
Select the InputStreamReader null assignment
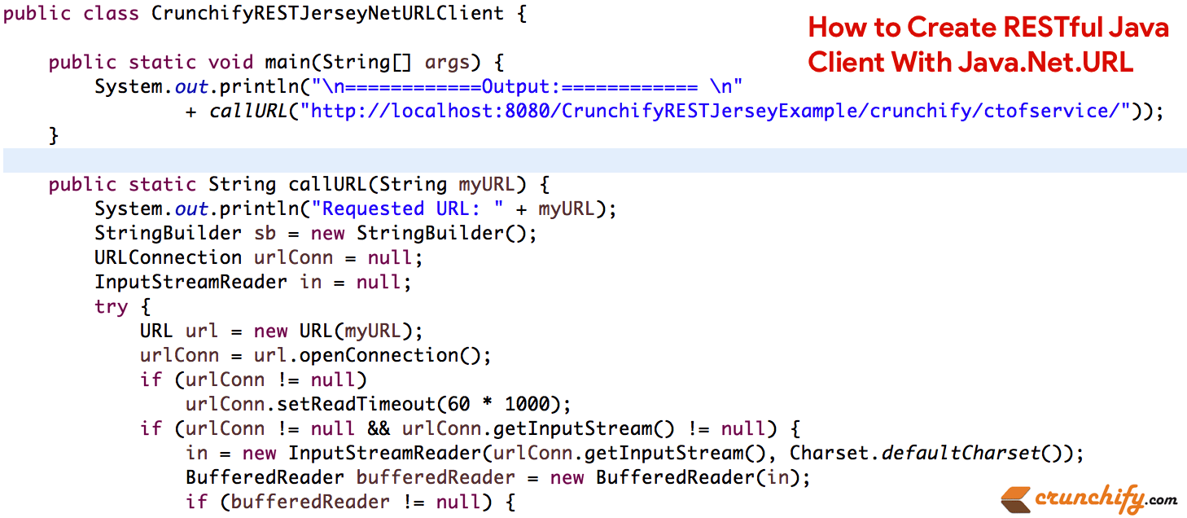251,282
